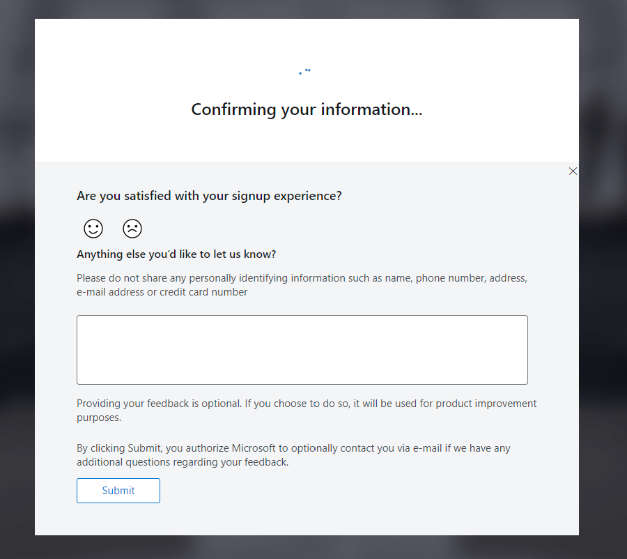Click the blurred background left of the dialog
The width and height of the screenshot is (627, 559).
click(17, 279)
